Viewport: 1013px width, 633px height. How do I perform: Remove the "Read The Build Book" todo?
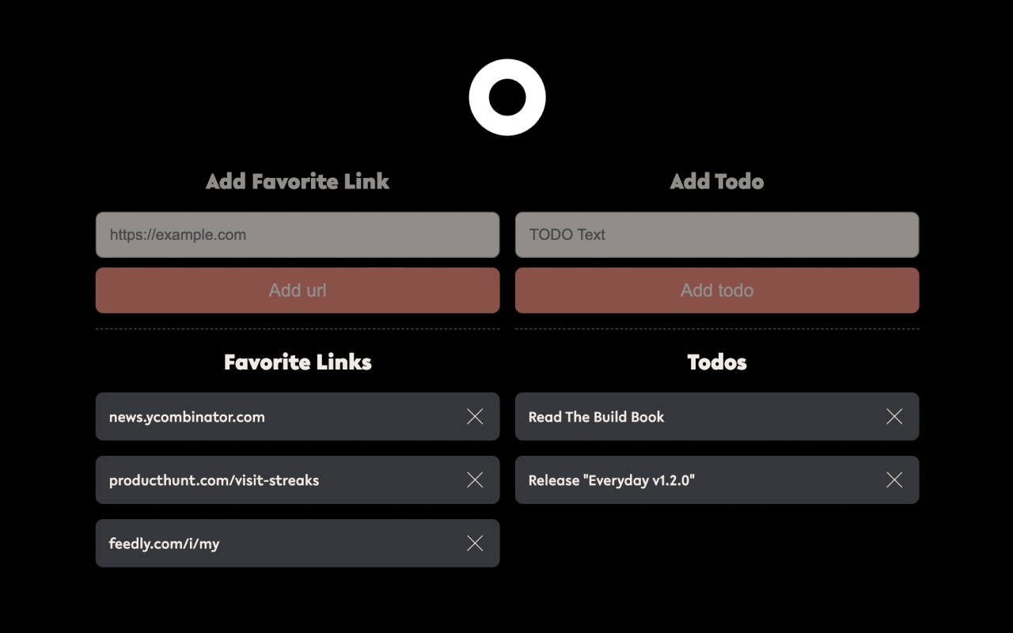click(894, 416)
